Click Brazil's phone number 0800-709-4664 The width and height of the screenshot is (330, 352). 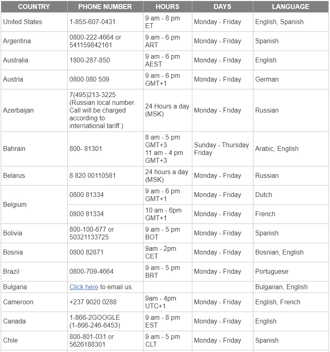pos(91,271)
